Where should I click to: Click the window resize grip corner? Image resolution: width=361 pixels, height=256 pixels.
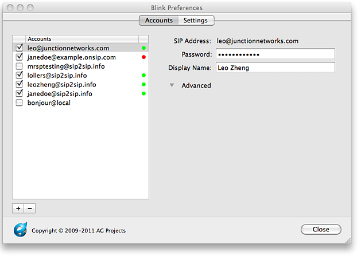click(x=348, y=241)
